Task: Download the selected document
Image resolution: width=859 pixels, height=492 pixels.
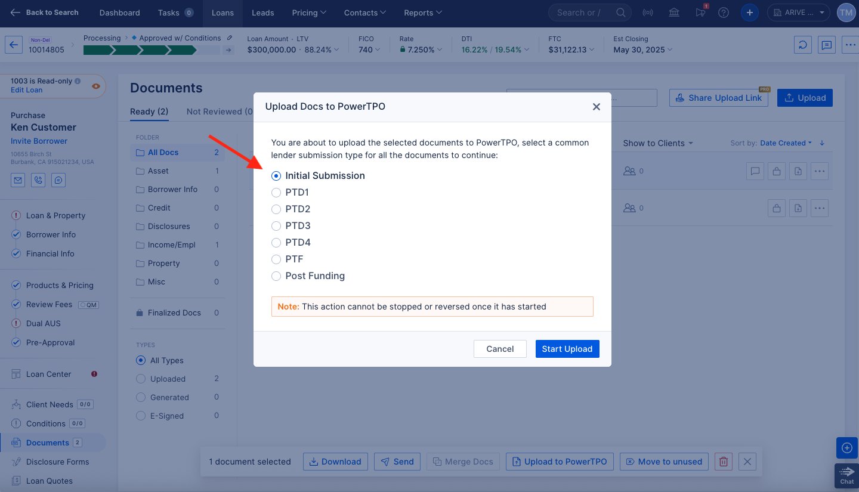Action: (335, 462)
